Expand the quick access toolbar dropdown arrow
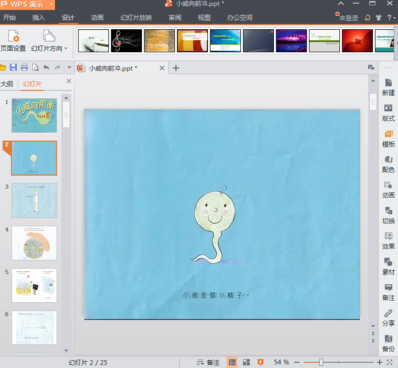Image resolution: width=398 pixels, height=368 pixels. click(x=69, y=67)
